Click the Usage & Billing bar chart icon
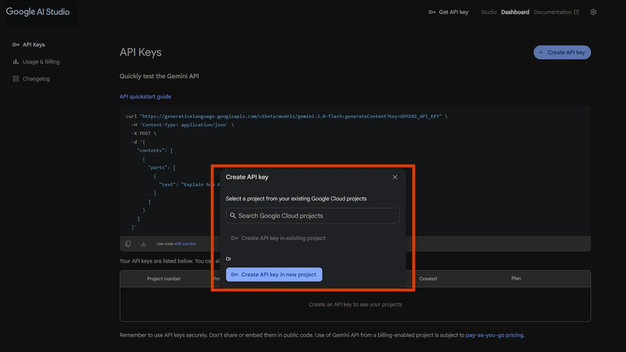The height and width of the screenshot is (352, 626). click(16, 62)
